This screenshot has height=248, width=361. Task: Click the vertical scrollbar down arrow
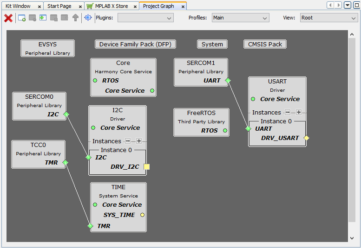(353, 238)
